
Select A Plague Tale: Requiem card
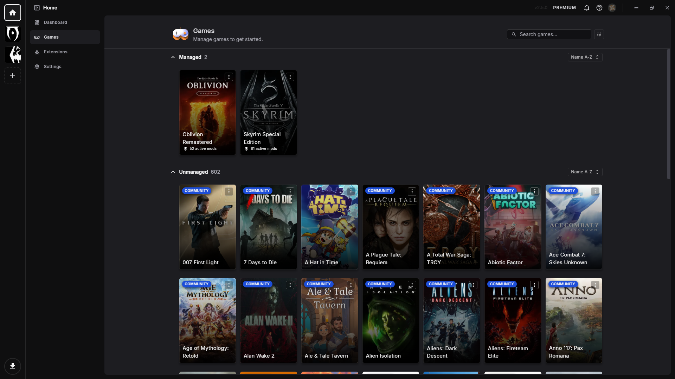[391, 227]
